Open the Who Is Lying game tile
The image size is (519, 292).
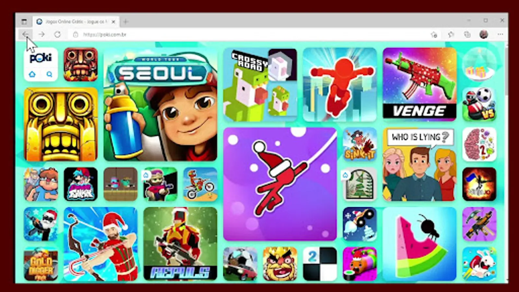pos(419,164)
